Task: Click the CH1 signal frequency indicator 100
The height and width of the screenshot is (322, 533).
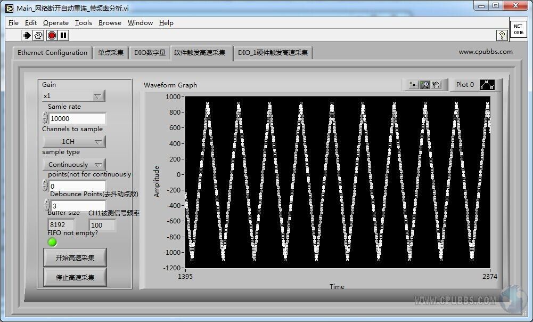Action: [x=102, y=225]
